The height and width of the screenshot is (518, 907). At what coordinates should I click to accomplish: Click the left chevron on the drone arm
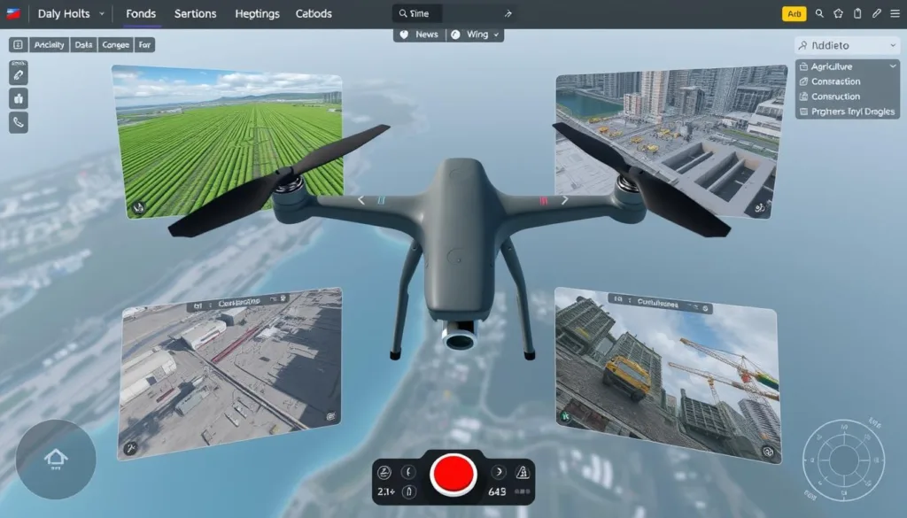pos(361,200)
